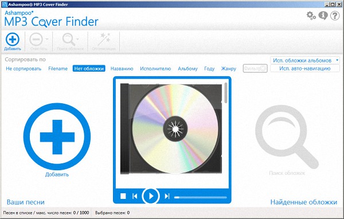
Task: Click the title bar application icon
Action: [x=5, y=4]
